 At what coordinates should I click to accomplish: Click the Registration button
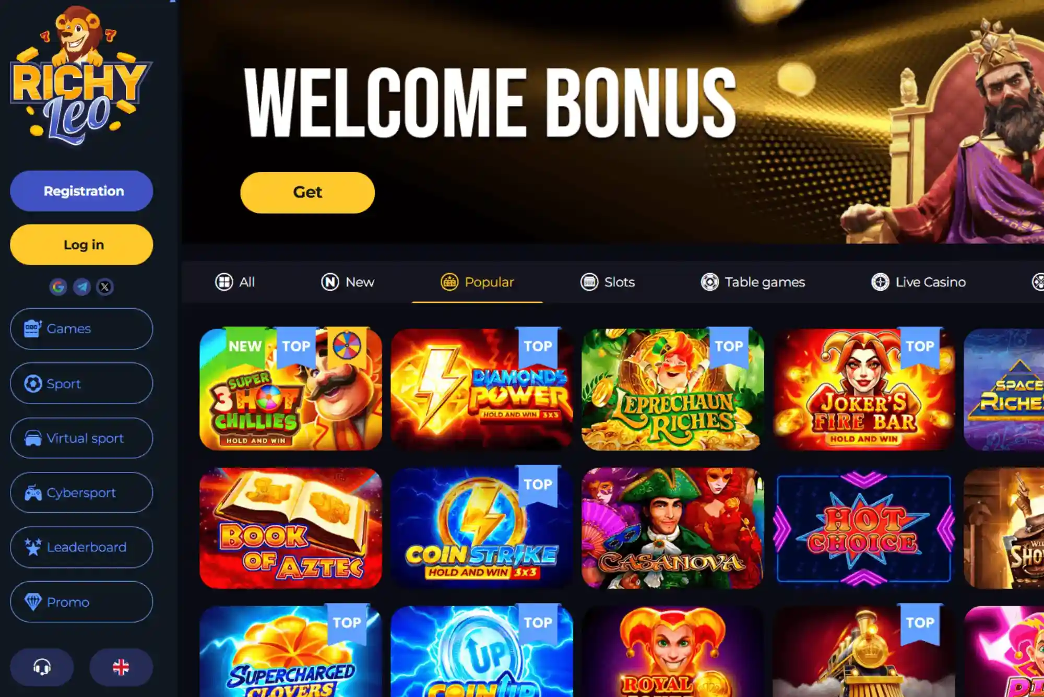81,191
